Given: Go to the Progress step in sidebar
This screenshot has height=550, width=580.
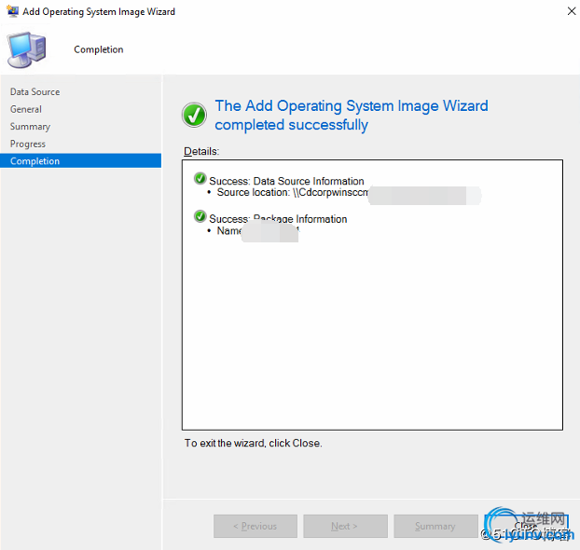Looking at the screenshot, I should (x=28, y=144).
